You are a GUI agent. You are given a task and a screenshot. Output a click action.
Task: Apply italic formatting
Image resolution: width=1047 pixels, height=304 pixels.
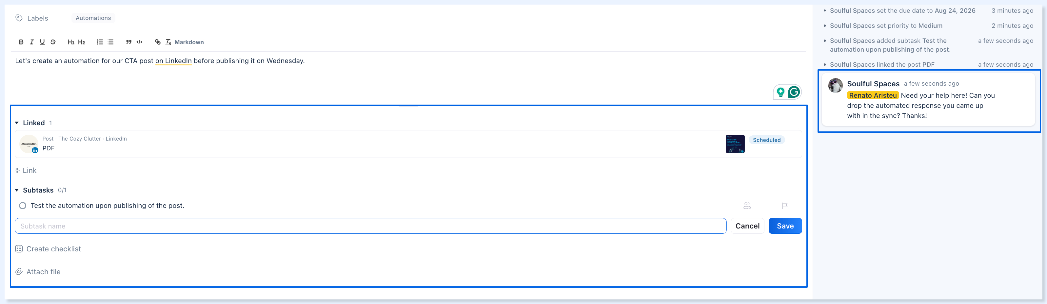(x=32, y=42)
